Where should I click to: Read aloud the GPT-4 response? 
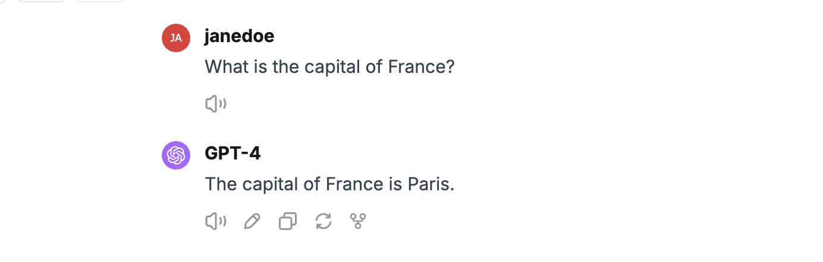215,222
